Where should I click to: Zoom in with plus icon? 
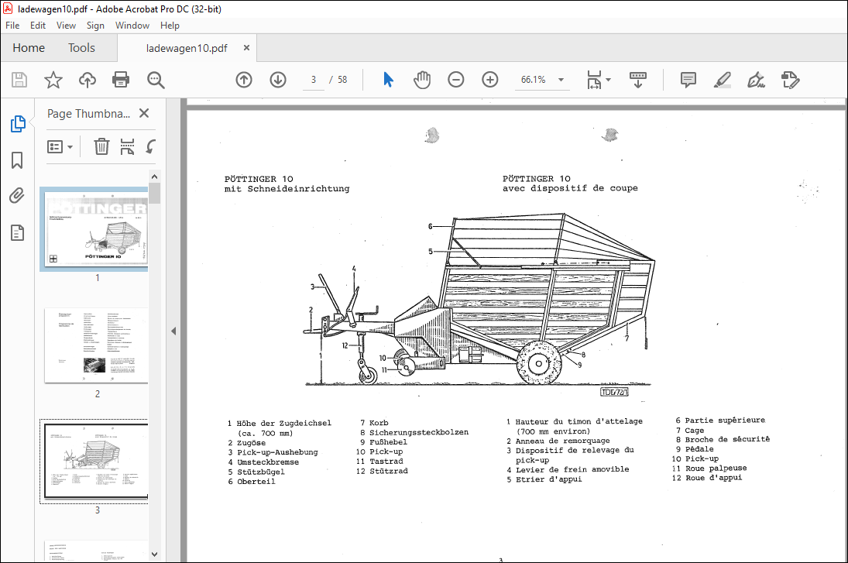pyautogui.click(x=490, y=80)
